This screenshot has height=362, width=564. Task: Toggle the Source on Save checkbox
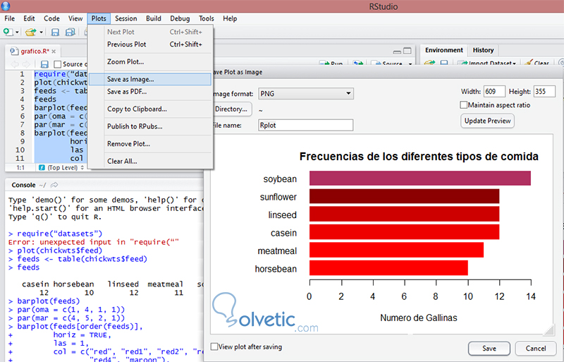tap(58, 64)
